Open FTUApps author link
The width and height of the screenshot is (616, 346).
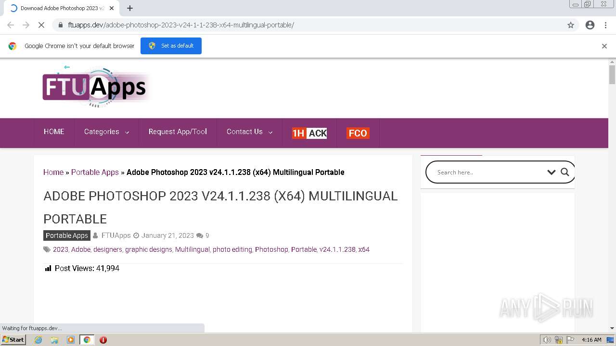[x=116, y=235]
